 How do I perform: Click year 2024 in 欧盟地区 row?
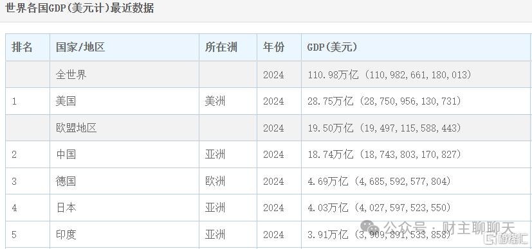[x=273, y=128]
